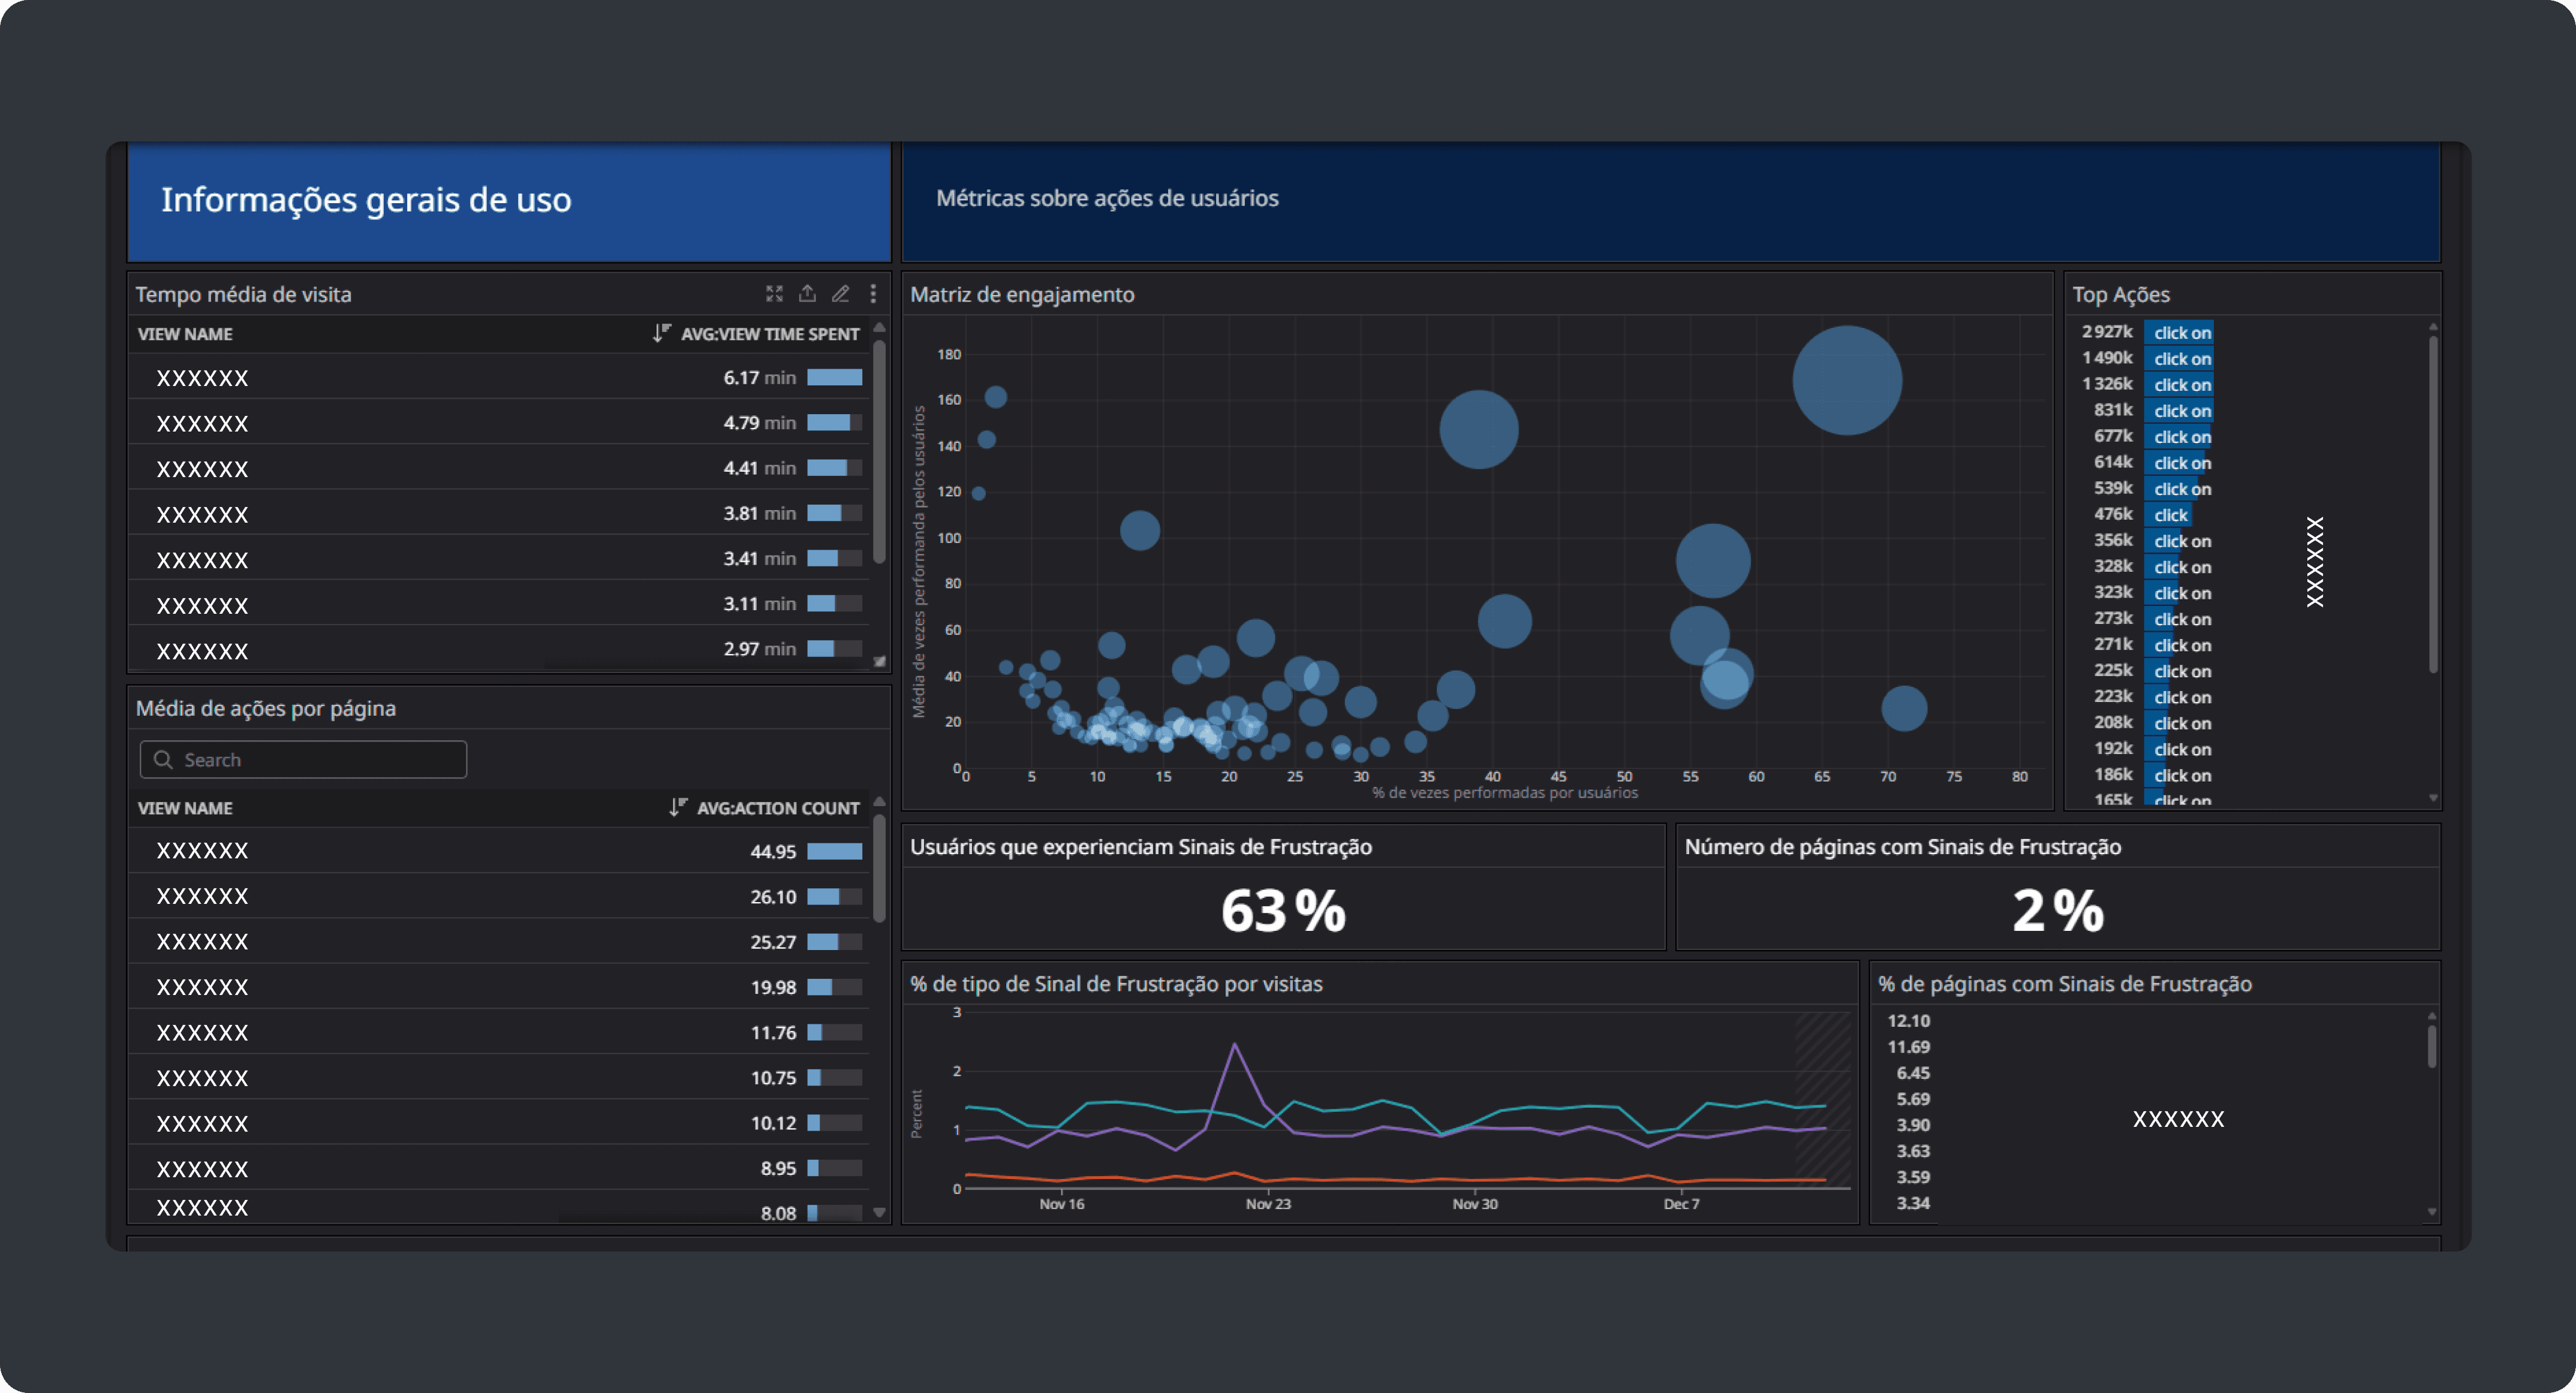This screenshot has width=2576, height=1393.
Task: Click the Top Ações widget title
Action: [x=2121, y=294]
